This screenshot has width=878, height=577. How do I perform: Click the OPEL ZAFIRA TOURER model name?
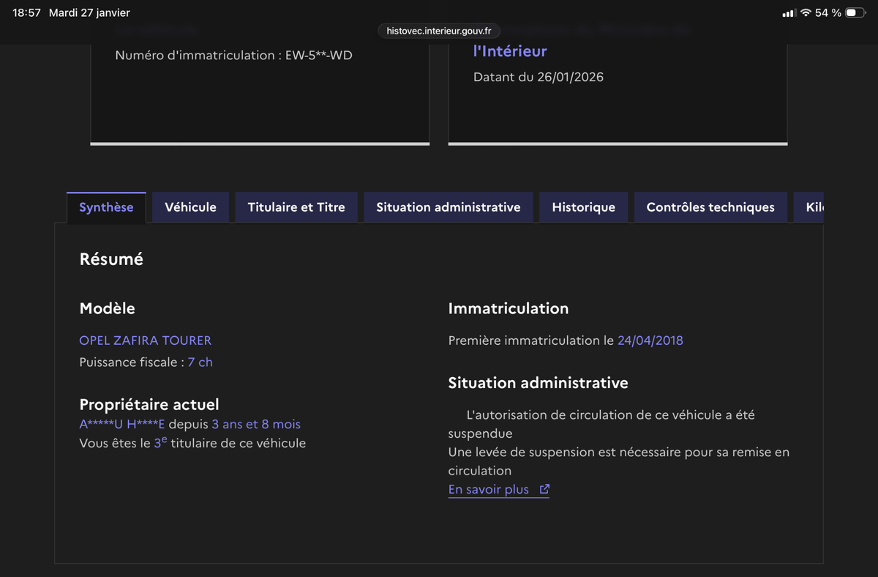coord(145,340)
